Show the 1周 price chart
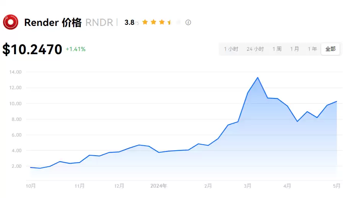343x198 pixels. click(277, 49)
